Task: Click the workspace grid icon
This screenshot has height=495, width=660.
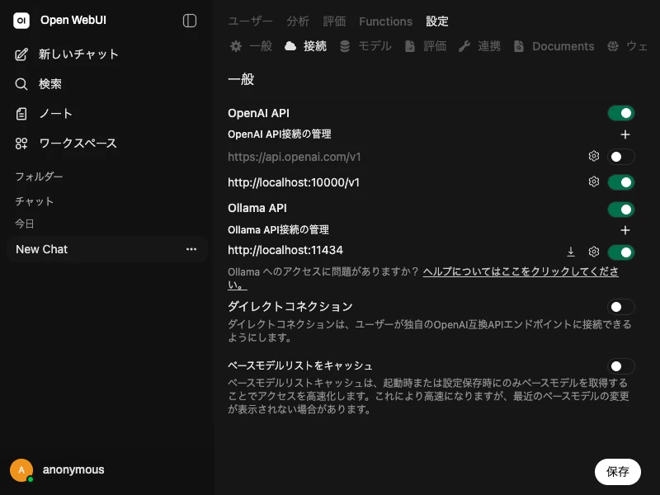Action: 21,144
